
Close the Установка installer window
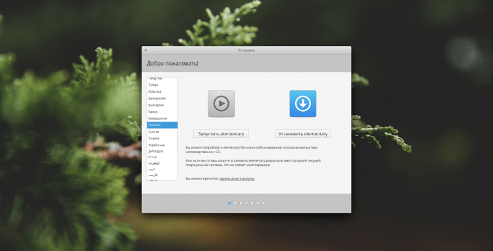pyautogui.click(x=145, y=50)
